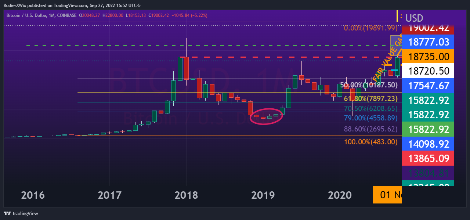Select the 70.50%(6208.65) Fibonacci label
Screen dimensions: 470x220
tap(371, 108)
